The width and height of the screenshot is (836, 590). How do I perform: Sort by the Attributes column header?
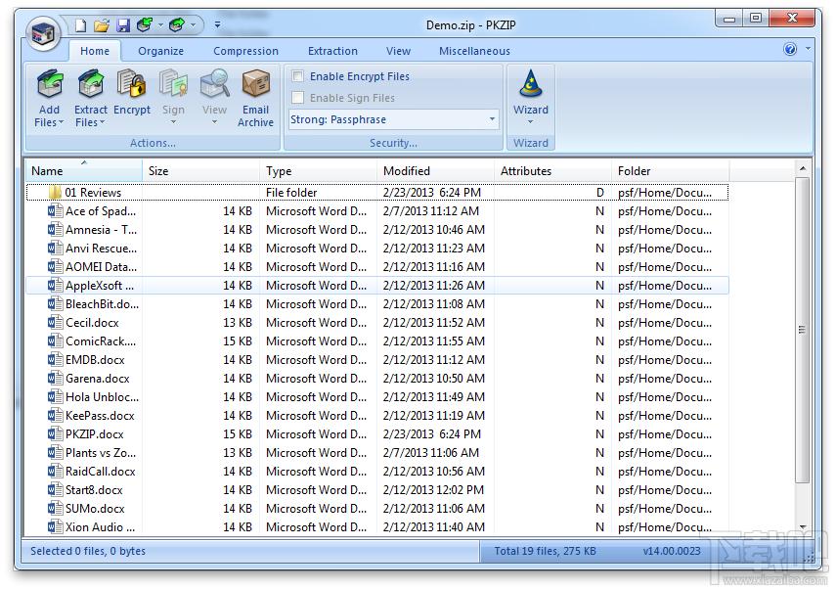coord(552,170)
